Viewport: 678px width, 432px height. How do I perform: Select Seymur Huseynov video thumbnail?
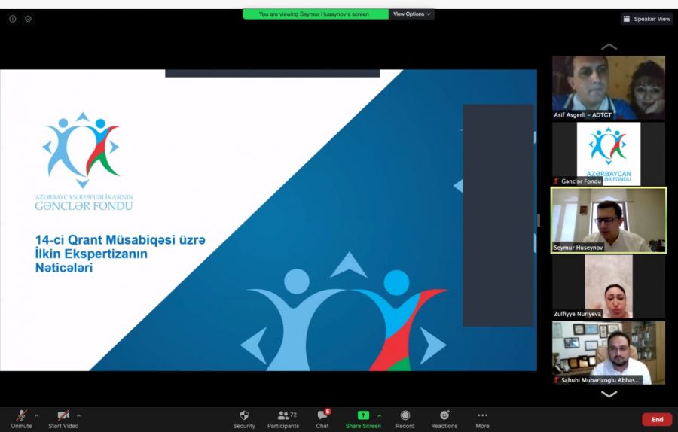609,220
